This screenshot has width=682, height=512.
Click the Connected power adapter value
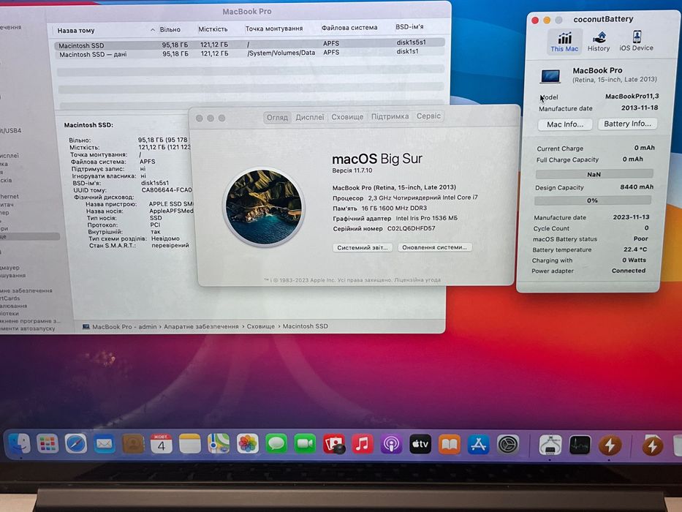(629, 271)
